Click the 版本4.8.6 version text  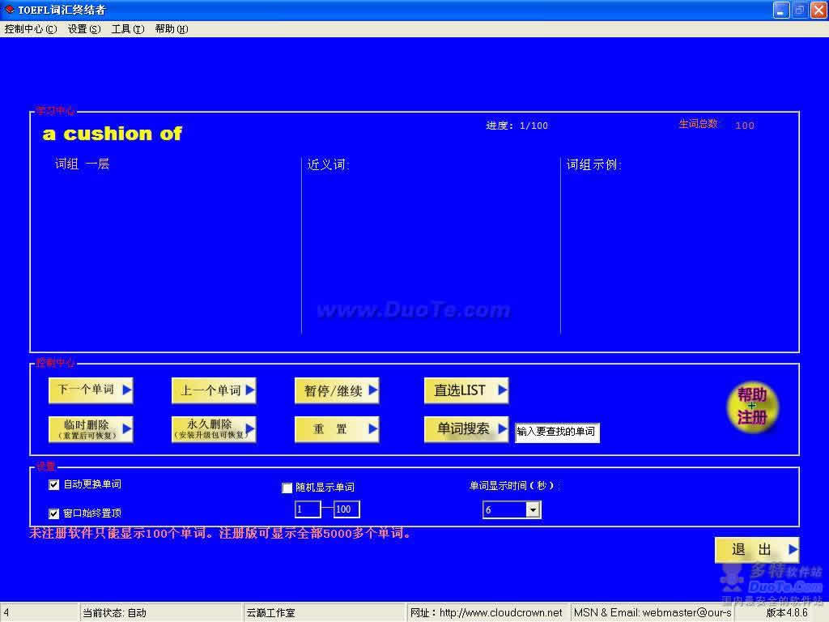(x=787, y=612)
